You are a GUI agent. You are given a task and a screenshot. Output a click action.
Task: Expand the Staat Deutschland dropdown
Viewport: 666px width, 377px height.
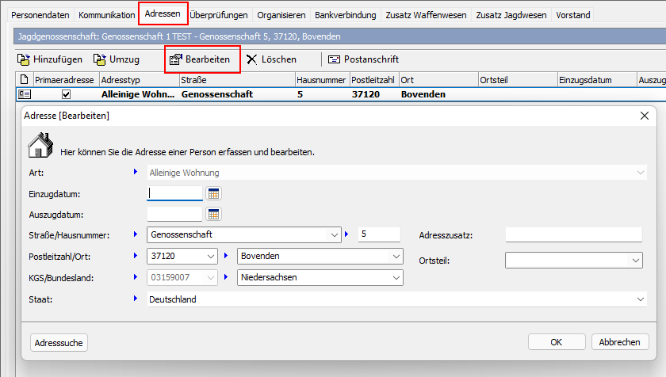click(640, 299)
